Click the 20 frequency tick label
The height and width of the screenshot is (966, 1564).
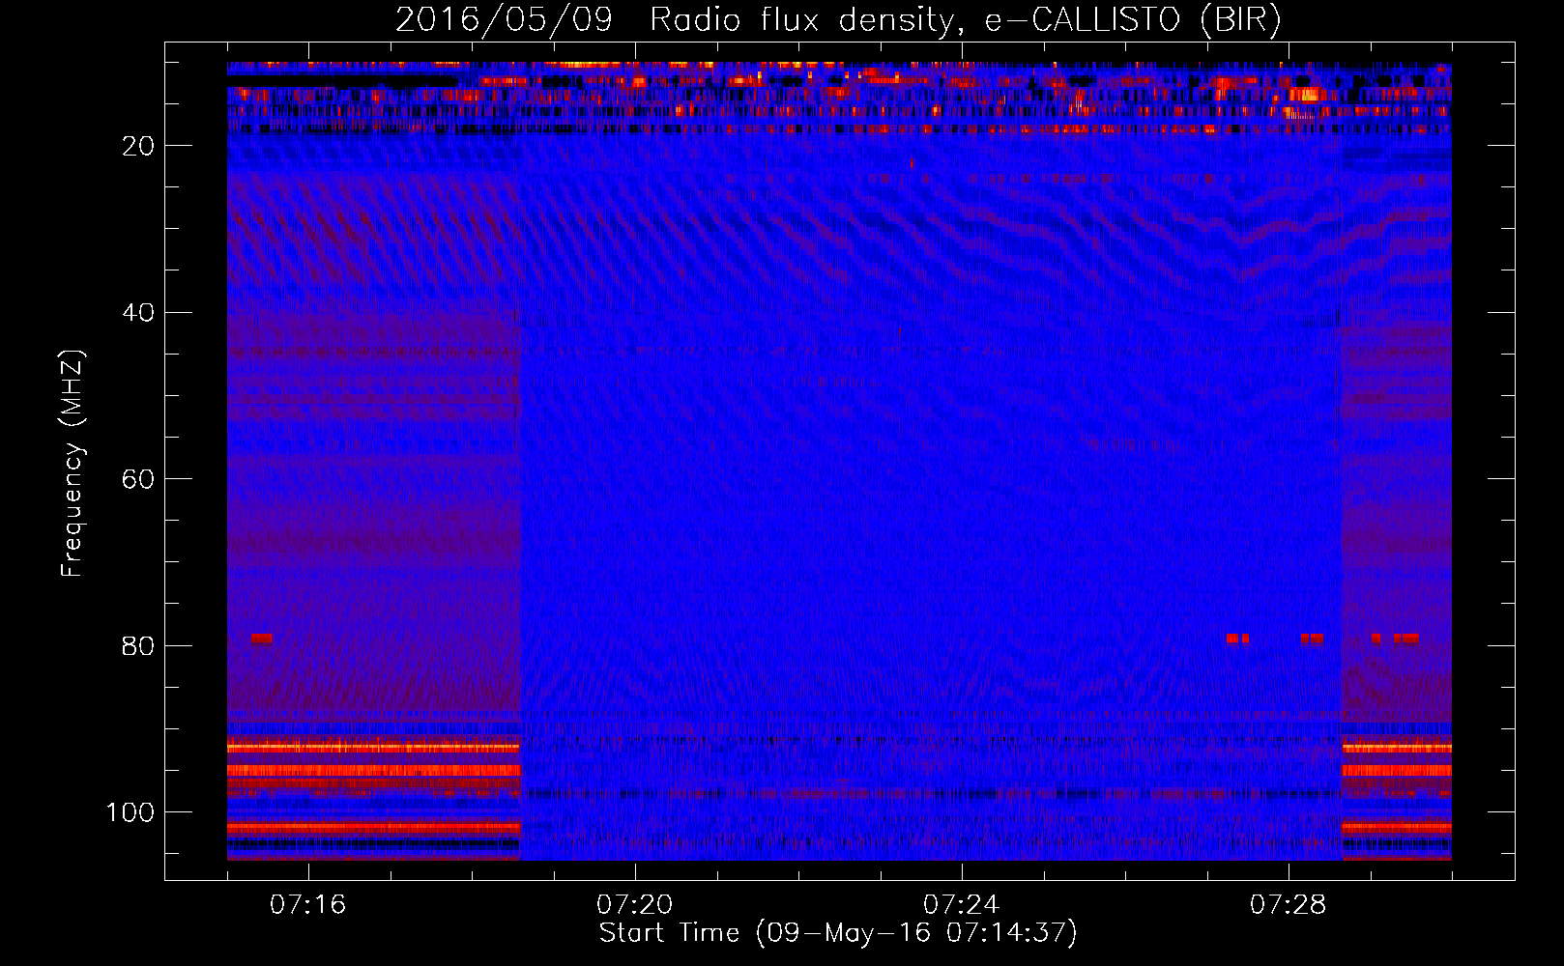point(138,146)
